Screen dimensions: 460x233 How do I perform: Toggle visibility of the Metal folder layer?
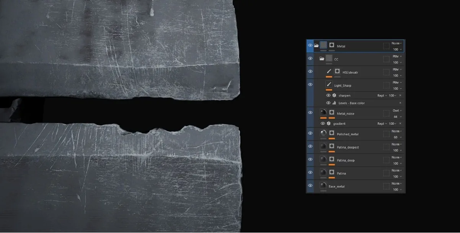click(x=310, y=45)
